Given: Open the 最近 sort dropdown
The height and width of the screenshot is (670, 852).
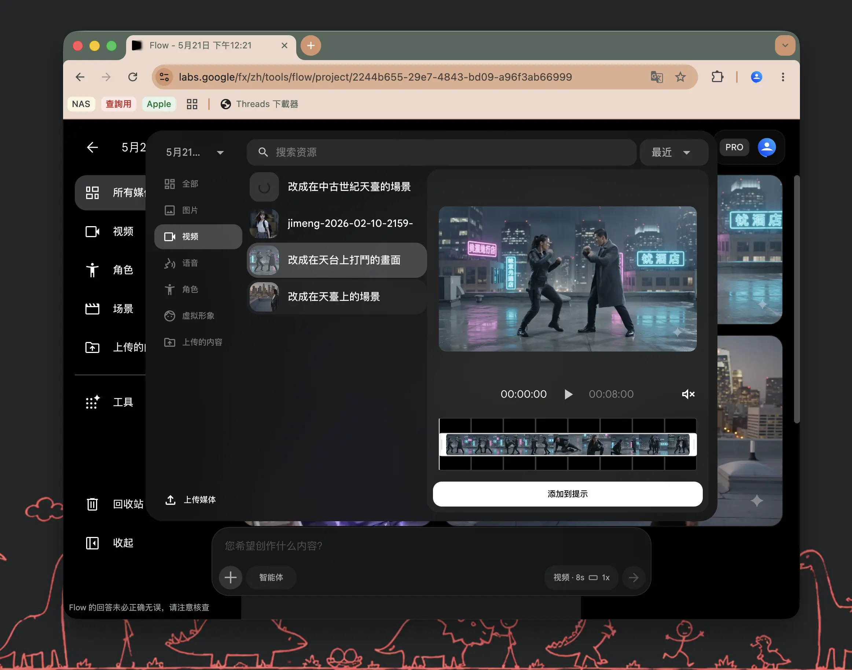Looking at the screenshot, I should [673, 152].
